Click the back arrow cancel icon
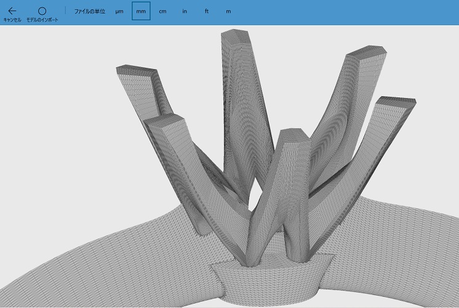This screenshot has height=308, width=459. 12,11
